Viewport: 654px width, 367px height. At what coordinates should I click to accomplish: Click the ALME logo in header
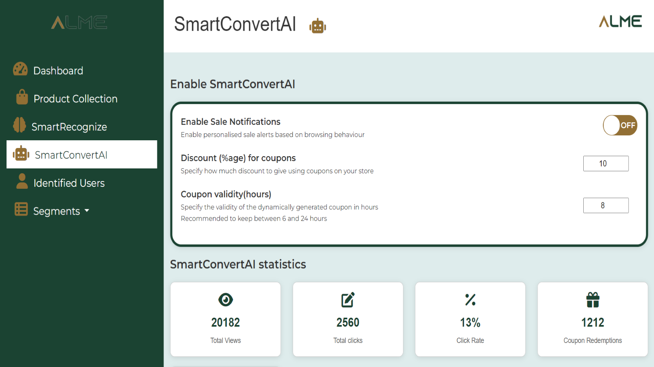coord(620,21)
